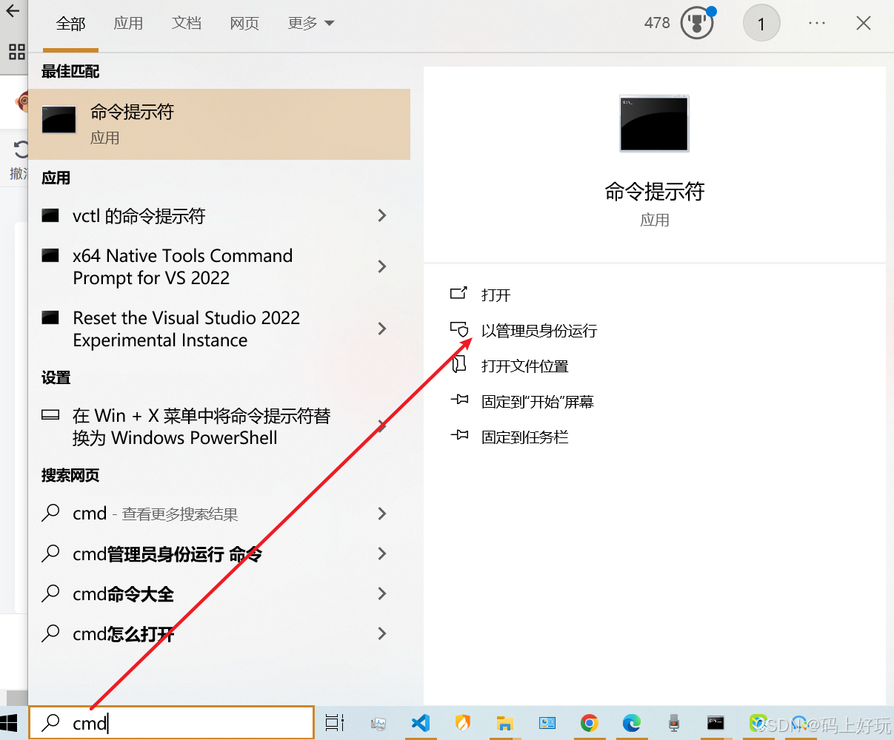Click 固定到任务栏
Image resolution: width=894 pixels, height=740 pixels.
[x=526, y=437]
